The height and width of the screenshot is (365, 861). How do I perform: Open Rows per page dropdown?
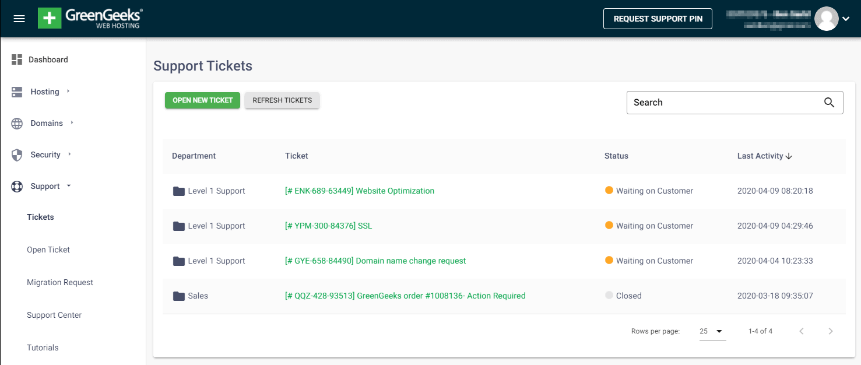712,331
